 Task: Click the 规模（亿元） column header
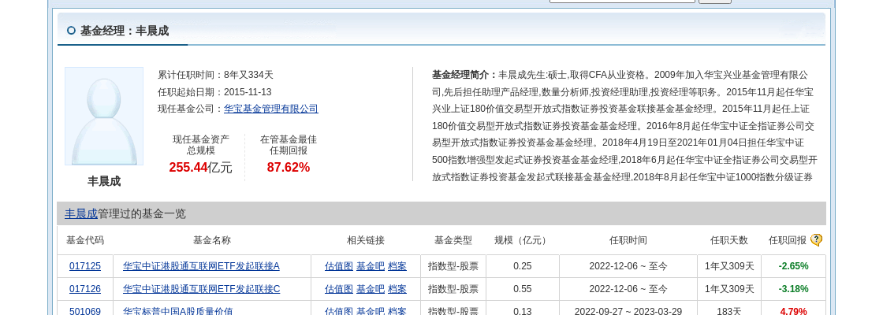pos(523,240)
